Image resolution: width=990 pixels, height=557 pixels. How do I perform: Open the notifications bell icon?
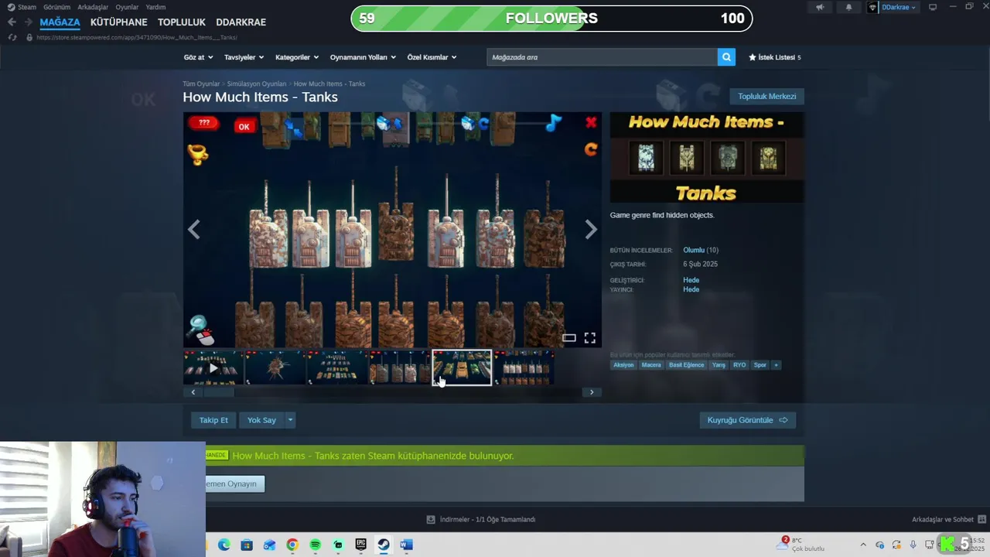848,7
